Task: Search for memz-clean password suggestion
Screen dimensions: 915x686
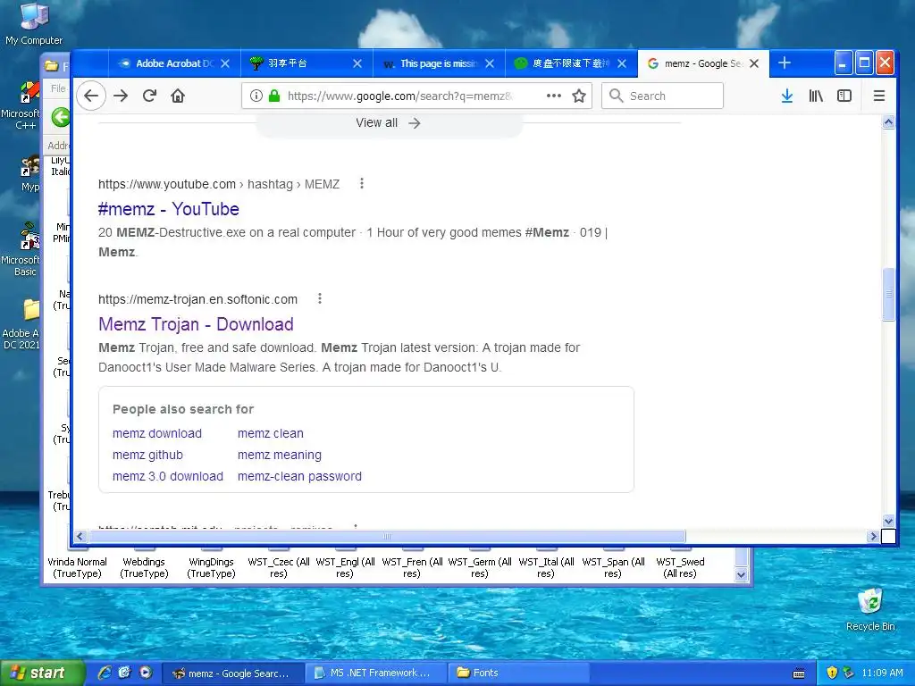Action: pyautogui.click(x=299, y=476)
